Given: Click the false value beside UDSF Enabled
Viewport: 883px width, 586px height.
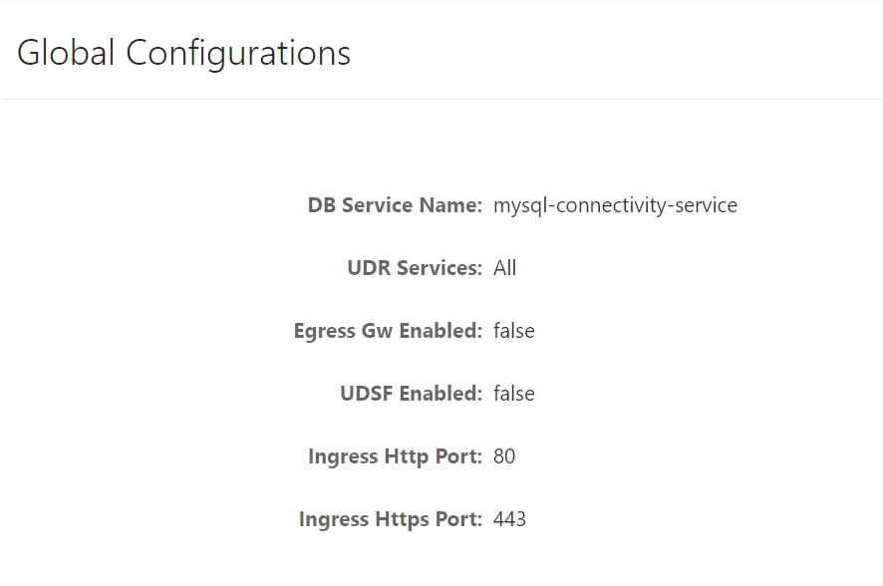Looking at the screenshot, I should click(x=513, y=394).
